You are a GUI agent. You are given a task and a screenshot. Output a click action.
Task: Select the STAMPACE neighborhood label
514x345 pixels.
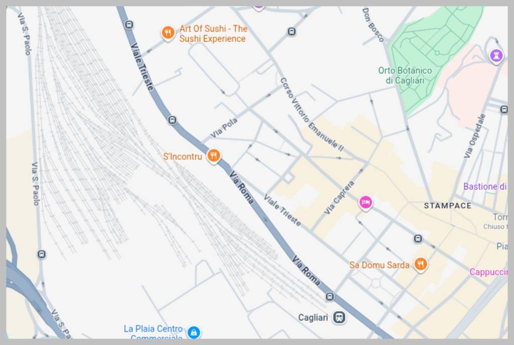pyautogui.click(x=447, y=206)
